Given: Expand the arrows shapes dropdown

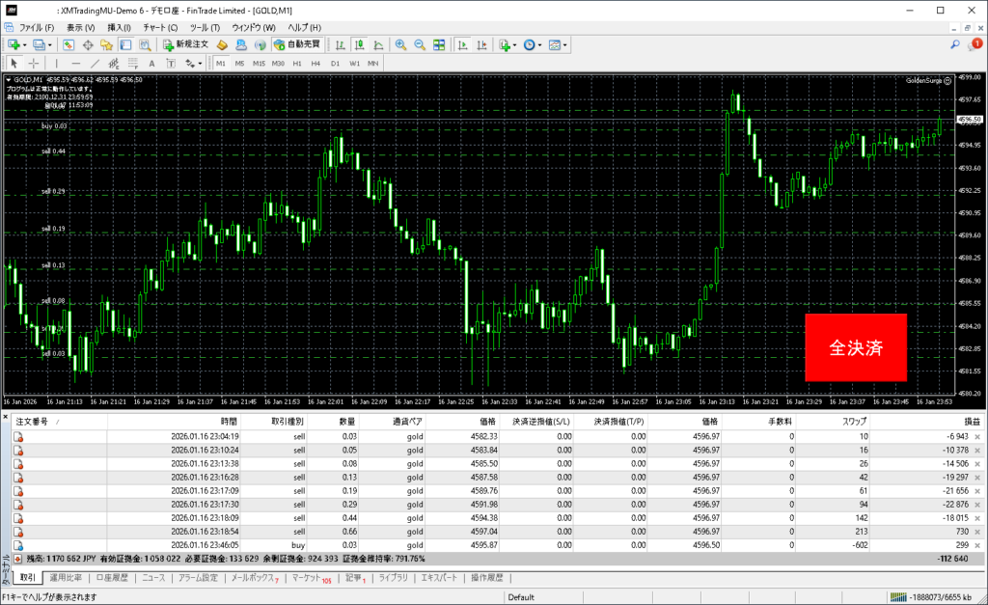Looking at the screenshot, I should (200, 63).
